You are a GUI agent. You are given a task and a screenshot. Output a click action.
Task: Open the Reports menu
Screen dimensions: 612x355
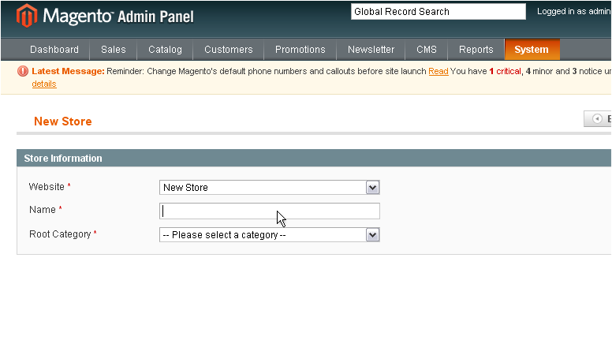coord(476,50)
